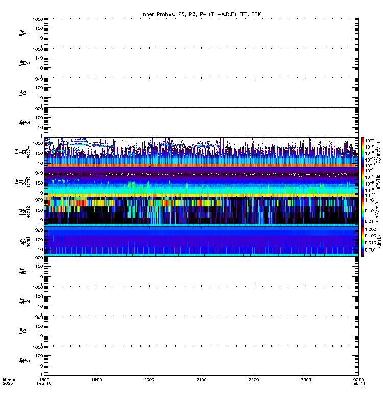
Task: Click the "10" tick label of the bottom the fb 2 panel
Action: point(41,366)
